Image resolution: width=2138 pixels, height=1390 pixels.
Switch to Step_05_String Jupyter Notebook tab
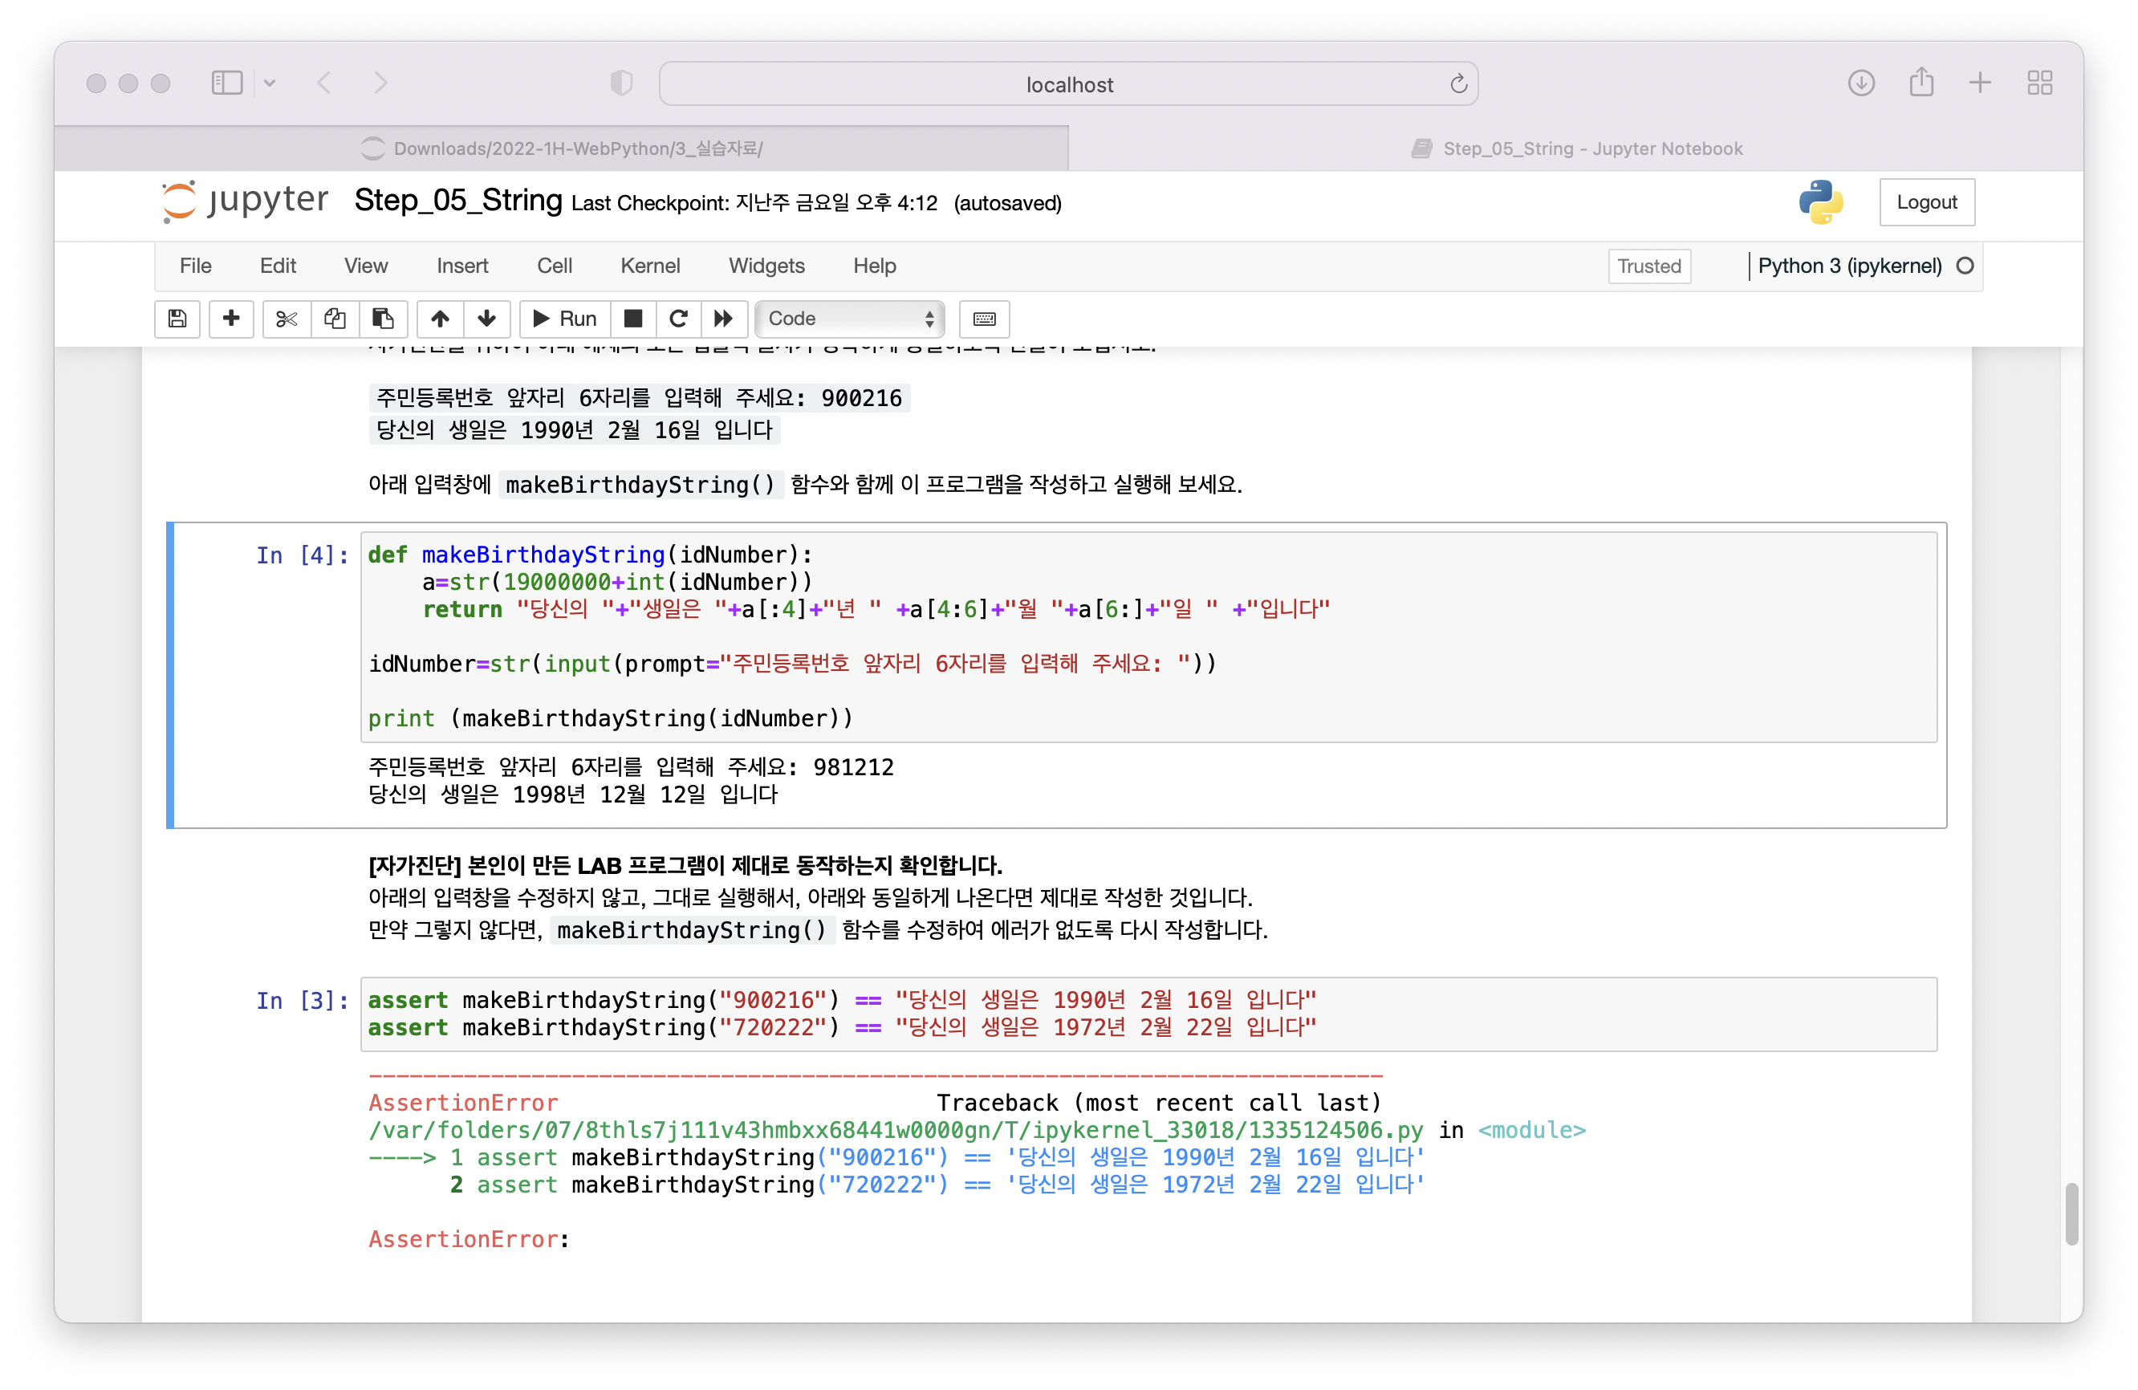click(1575, 148)
